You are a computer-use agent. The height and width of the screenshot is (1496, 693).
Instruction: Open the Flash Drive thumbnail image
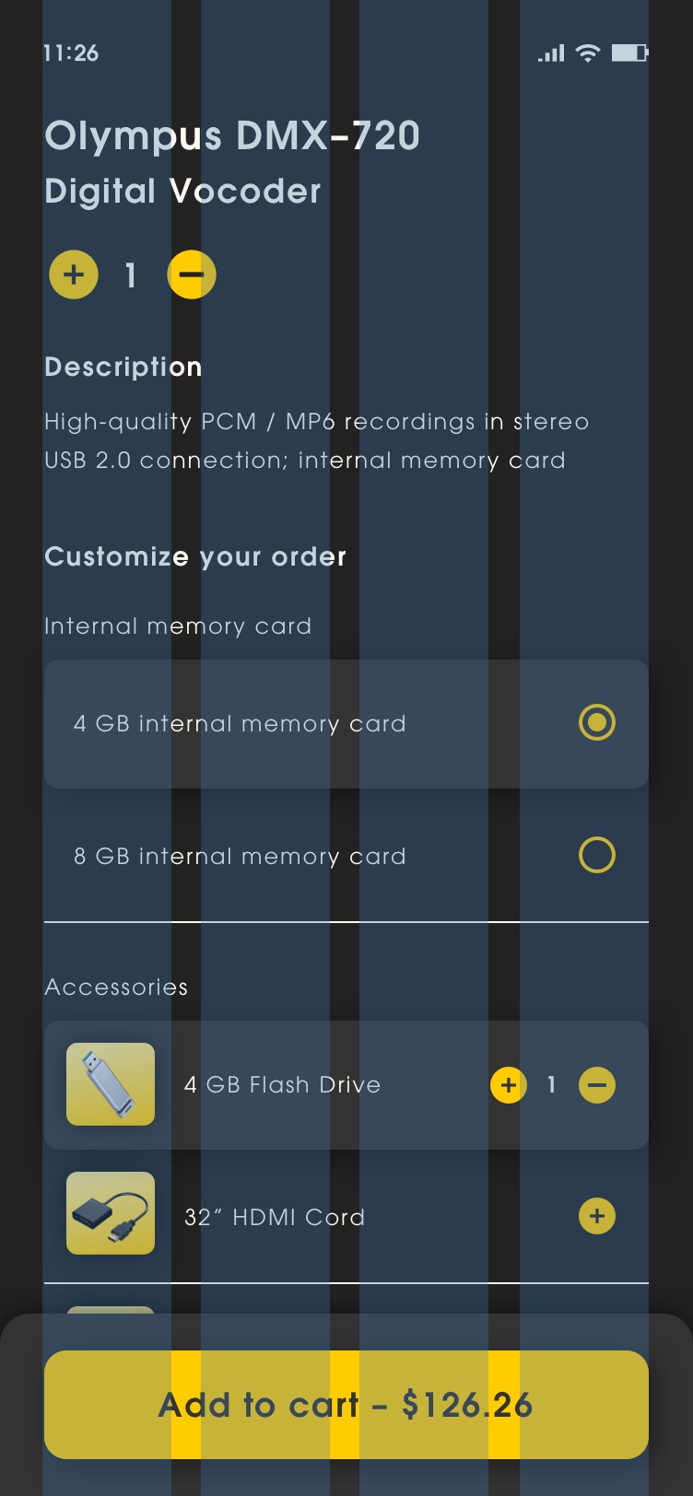[x=111, y=1084]
